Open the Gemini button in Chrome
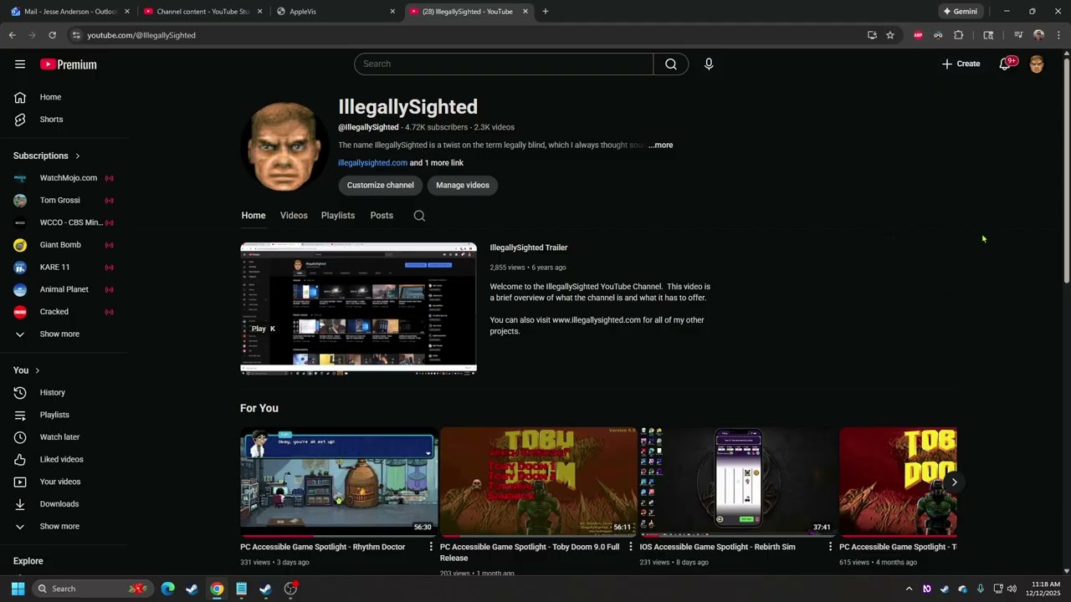Image resolution: width=1071 pixels, height=602 pixels. point(960,12)
